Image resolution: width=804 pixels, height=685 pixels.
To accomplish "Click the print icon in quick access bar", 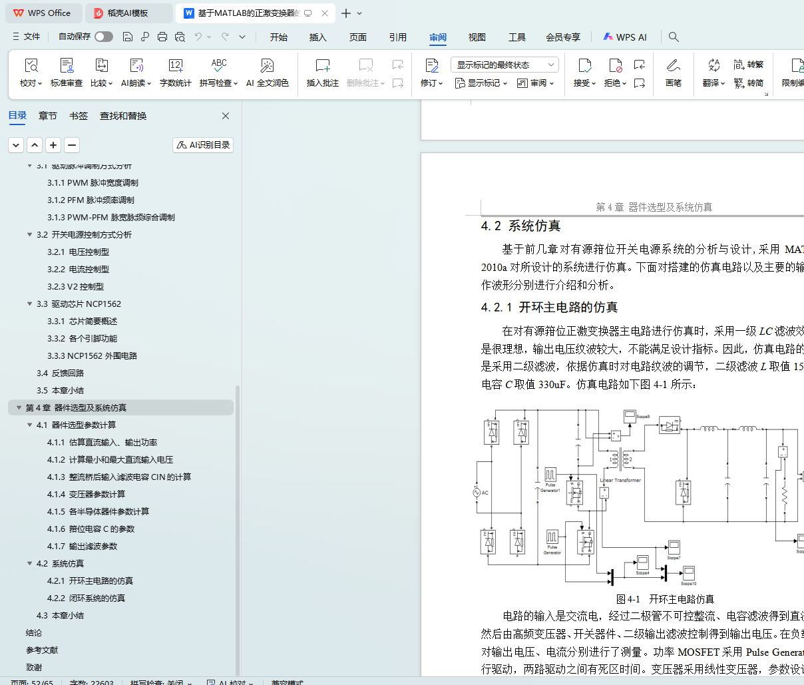I will pyautogui.click(x=162, y=37).
